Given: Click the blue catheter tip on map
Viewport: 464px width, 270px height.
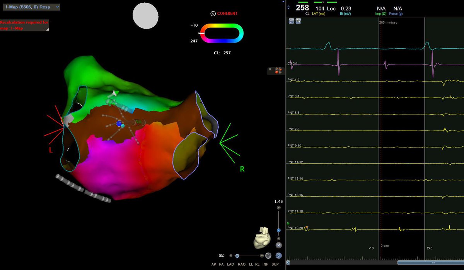Looking at the screenshot, I should [119, 124].
